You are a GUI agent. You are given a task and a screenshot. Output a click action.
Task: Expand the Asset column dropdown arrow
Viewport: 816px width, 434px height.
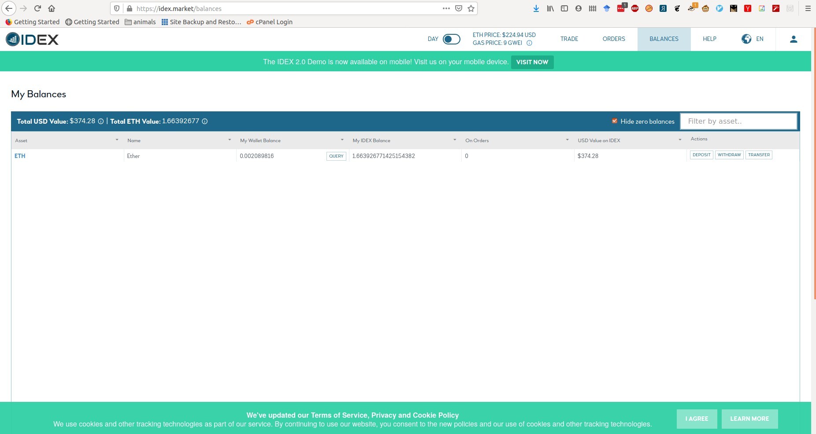(117, 140)
